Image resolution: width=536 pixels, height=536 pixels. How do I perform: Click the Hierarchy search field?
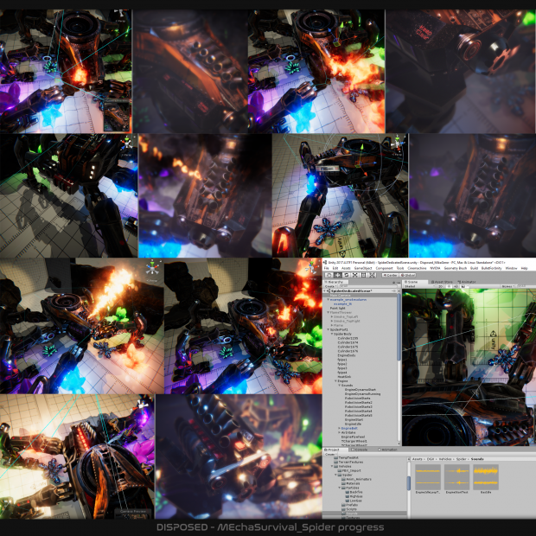pos(367,286)
